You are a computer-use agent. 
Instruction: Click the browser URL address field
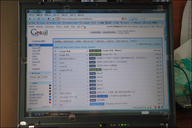pos(91,19)
